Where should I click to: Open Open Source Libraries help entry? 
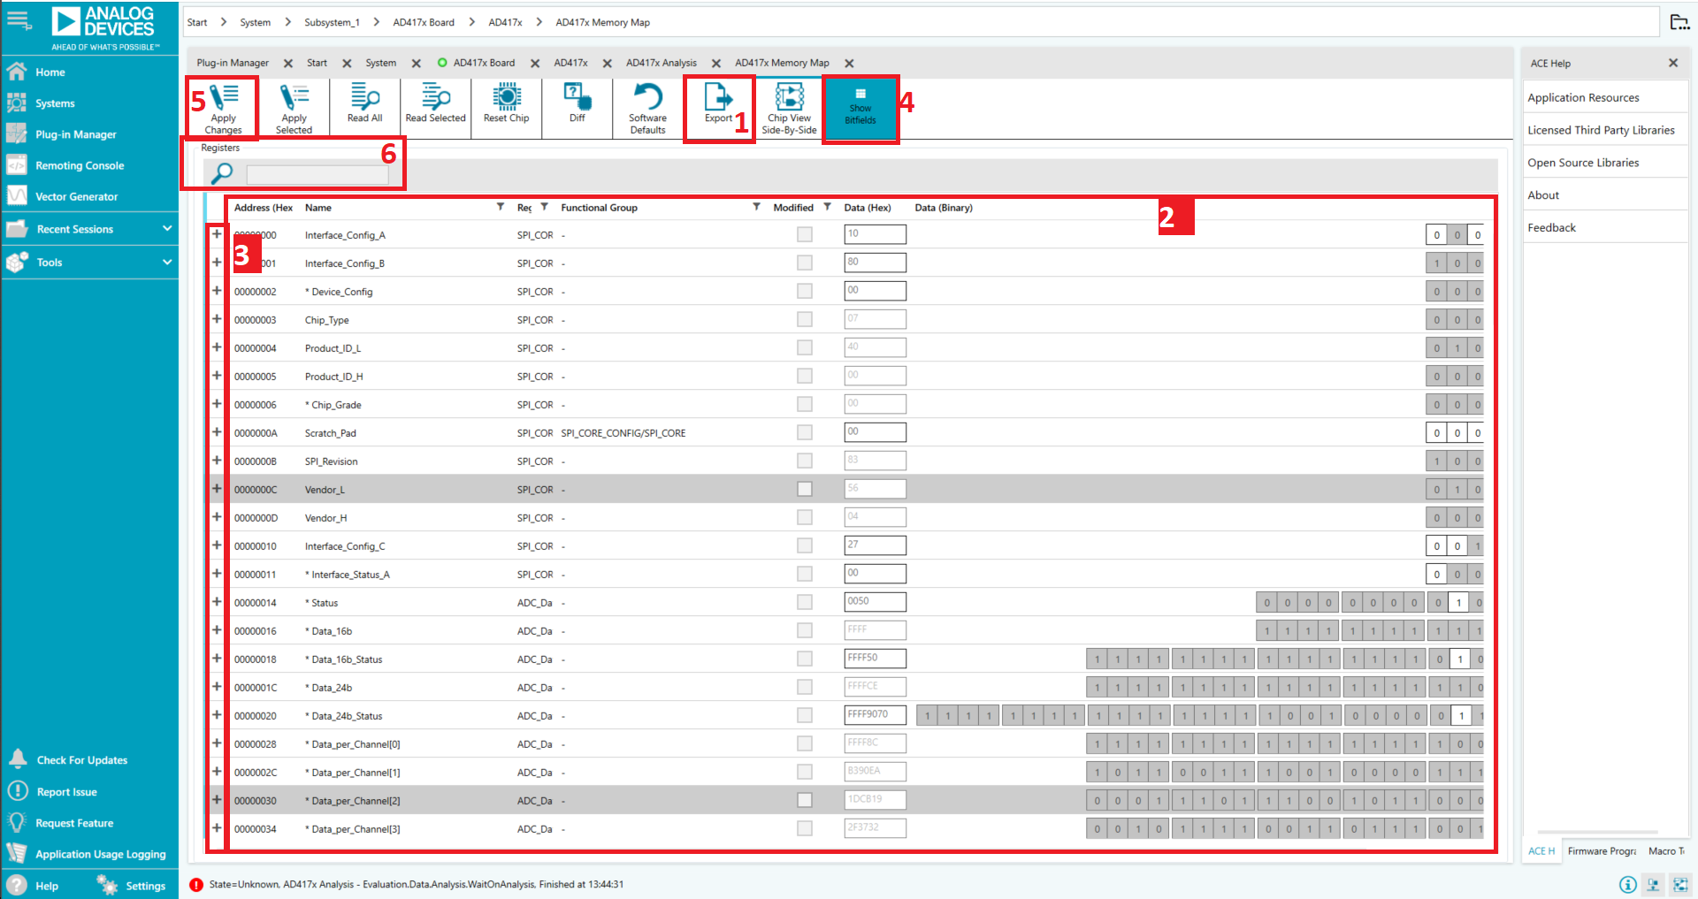[1583, 163]
